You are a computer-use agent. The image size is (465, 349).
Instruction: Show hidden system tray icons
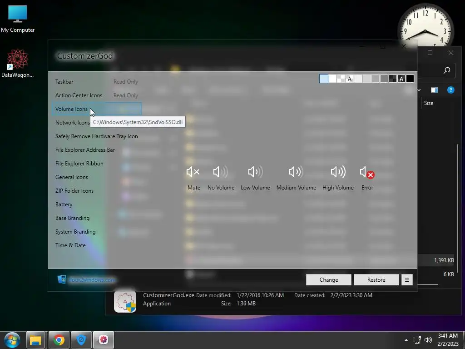coord(406,340)
